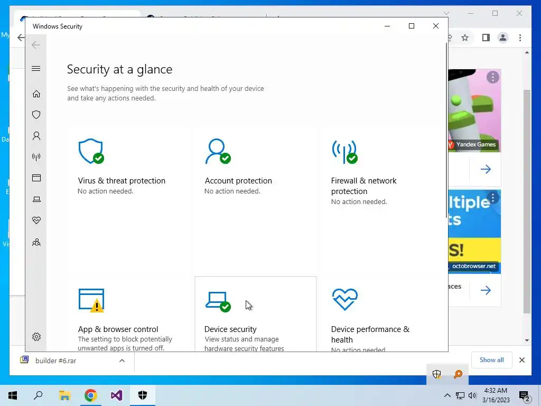This screenshot has height=406, width=541.
Task: Open Device security sidebar laptop icon
Action: click(36, 199)
